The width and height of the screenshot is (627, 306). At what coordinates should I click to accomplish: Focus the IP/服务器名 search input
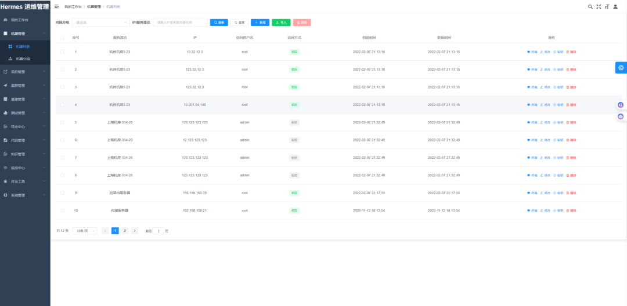tap(181, 23)
